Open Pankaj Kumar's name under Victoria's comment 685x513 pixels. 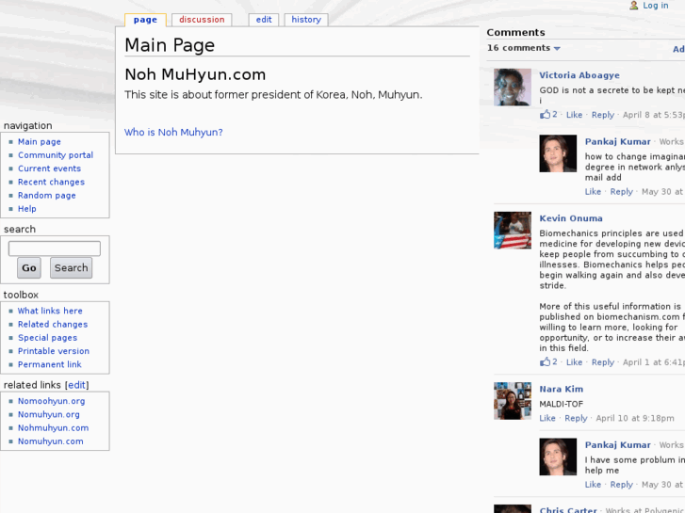[618, 141]
